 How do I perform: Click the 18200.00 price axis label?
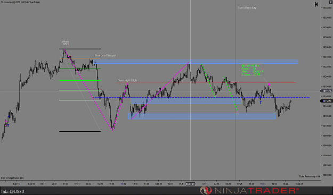[327, 77]
